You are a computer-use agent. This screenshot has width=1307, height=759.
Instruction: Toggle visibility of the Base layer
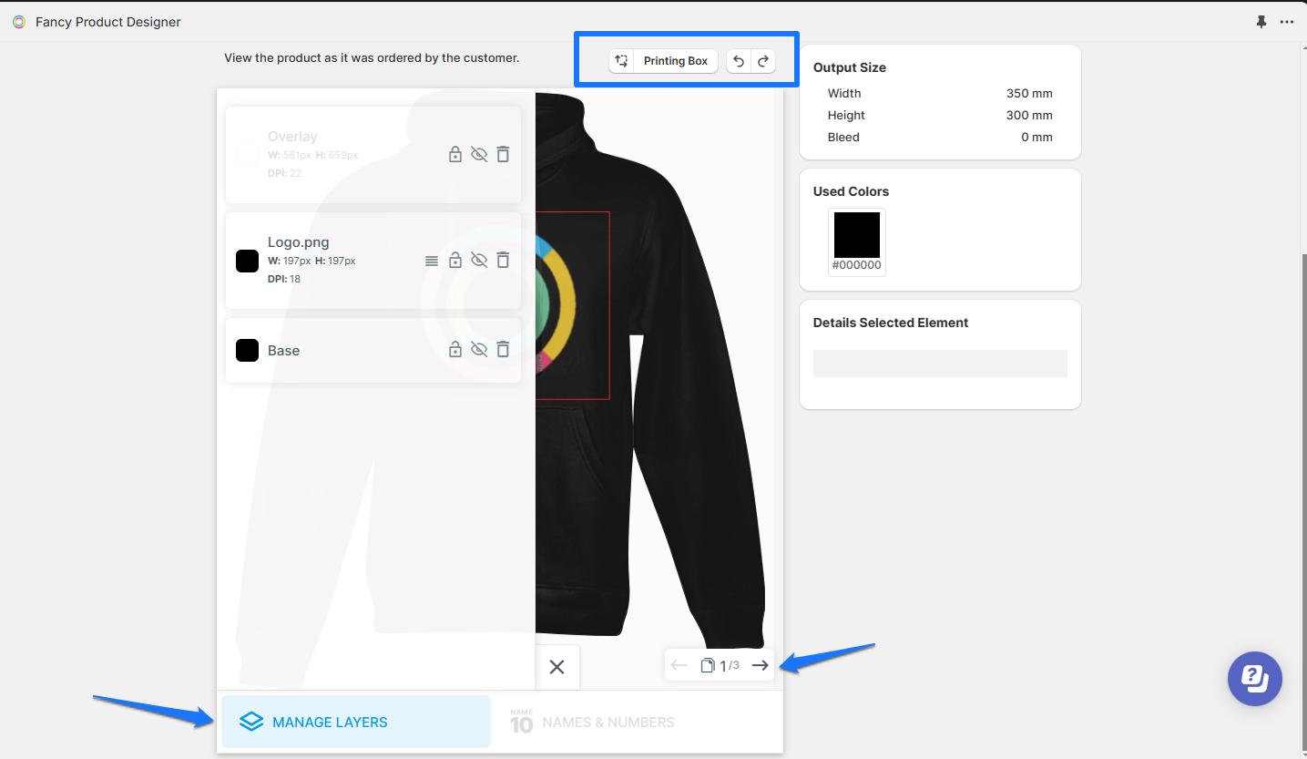[x=479, y=349]
